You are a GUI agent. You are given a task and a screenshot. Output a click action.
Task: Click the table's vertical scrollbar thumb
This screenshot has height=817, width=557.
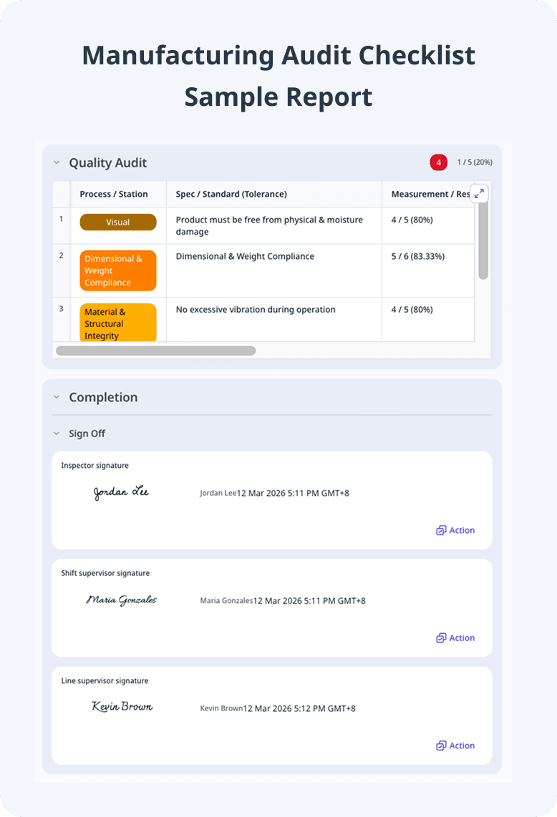point(483,240)
